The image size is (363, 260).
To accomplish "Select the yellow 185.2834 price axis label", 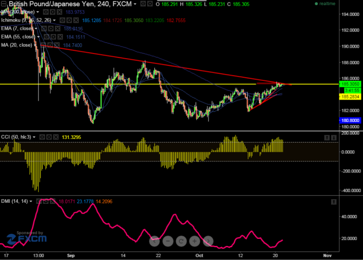I will click(350, 97).
